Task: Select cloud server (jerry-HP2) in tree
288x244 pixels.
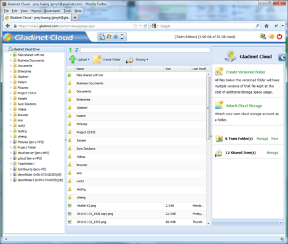Action: 33,153
